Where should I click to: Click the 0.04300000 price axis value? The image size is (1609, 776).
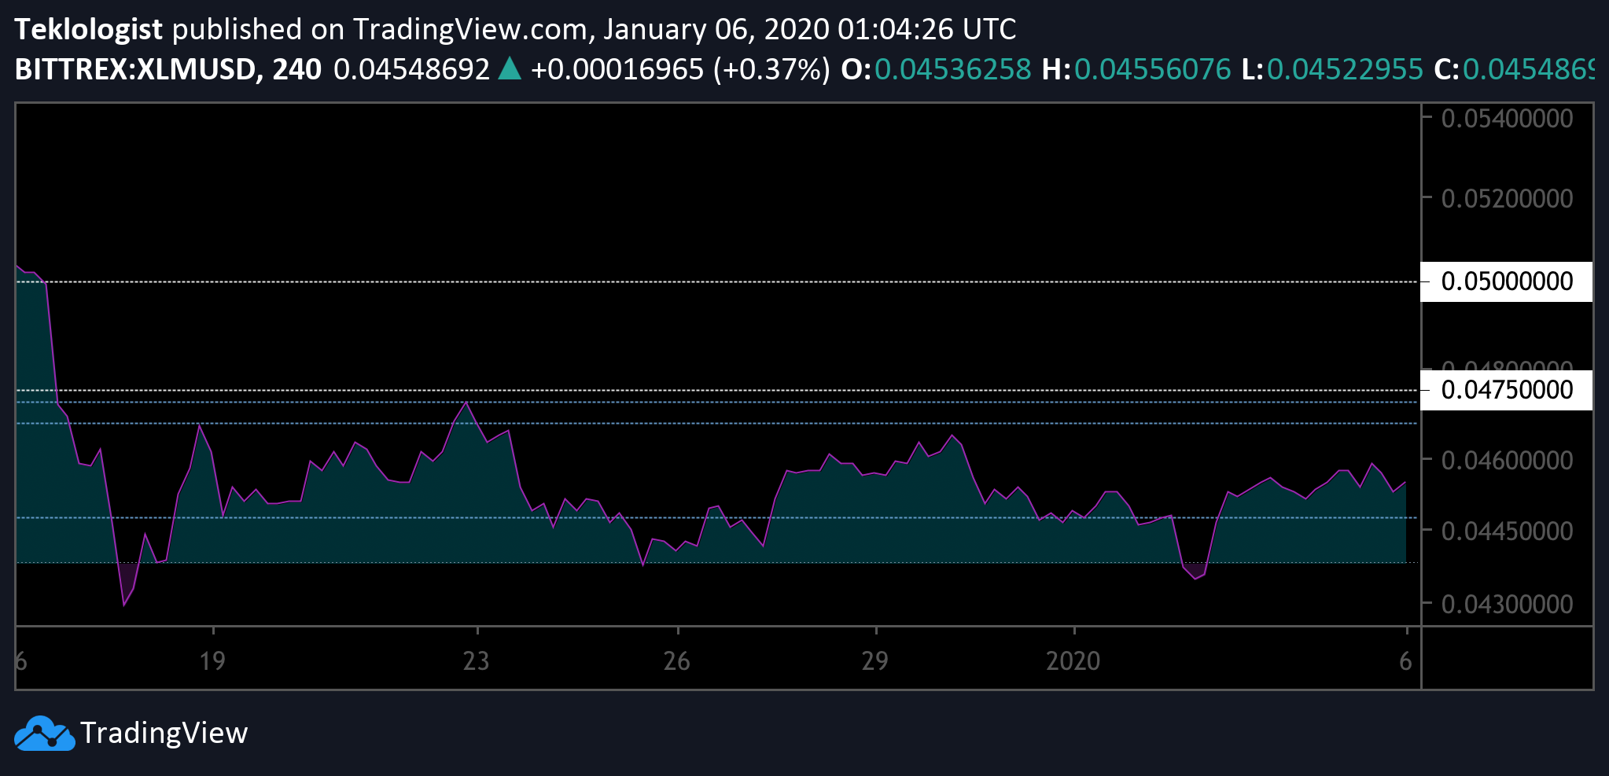pos(1507,604)
